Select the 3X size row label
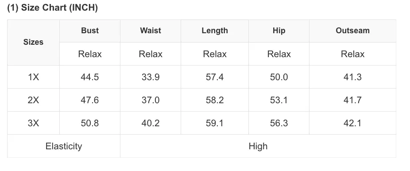The height and width of the screenshot is (171, 410). pyautogui.click(x=33, y=123)
